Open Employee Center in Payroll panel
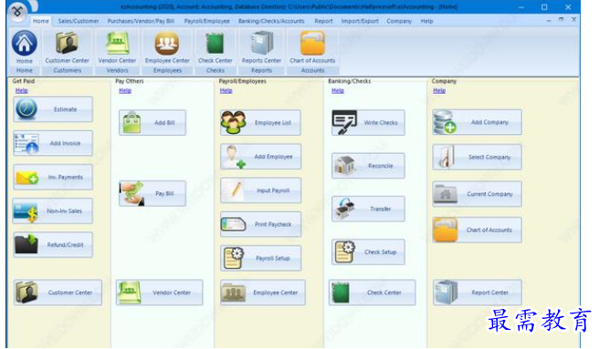This screenshot has height=349, width=599. 263,293
